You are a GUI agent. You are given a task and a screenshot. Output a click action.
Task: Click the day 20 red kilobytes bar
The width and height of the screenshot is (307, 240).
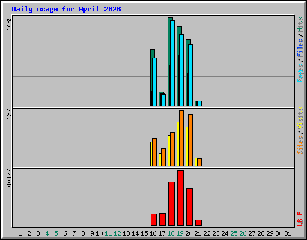click(189, 207)
